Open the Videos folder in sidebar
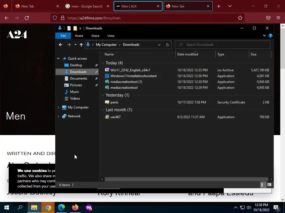285x213 pixels. coord(75,98)
